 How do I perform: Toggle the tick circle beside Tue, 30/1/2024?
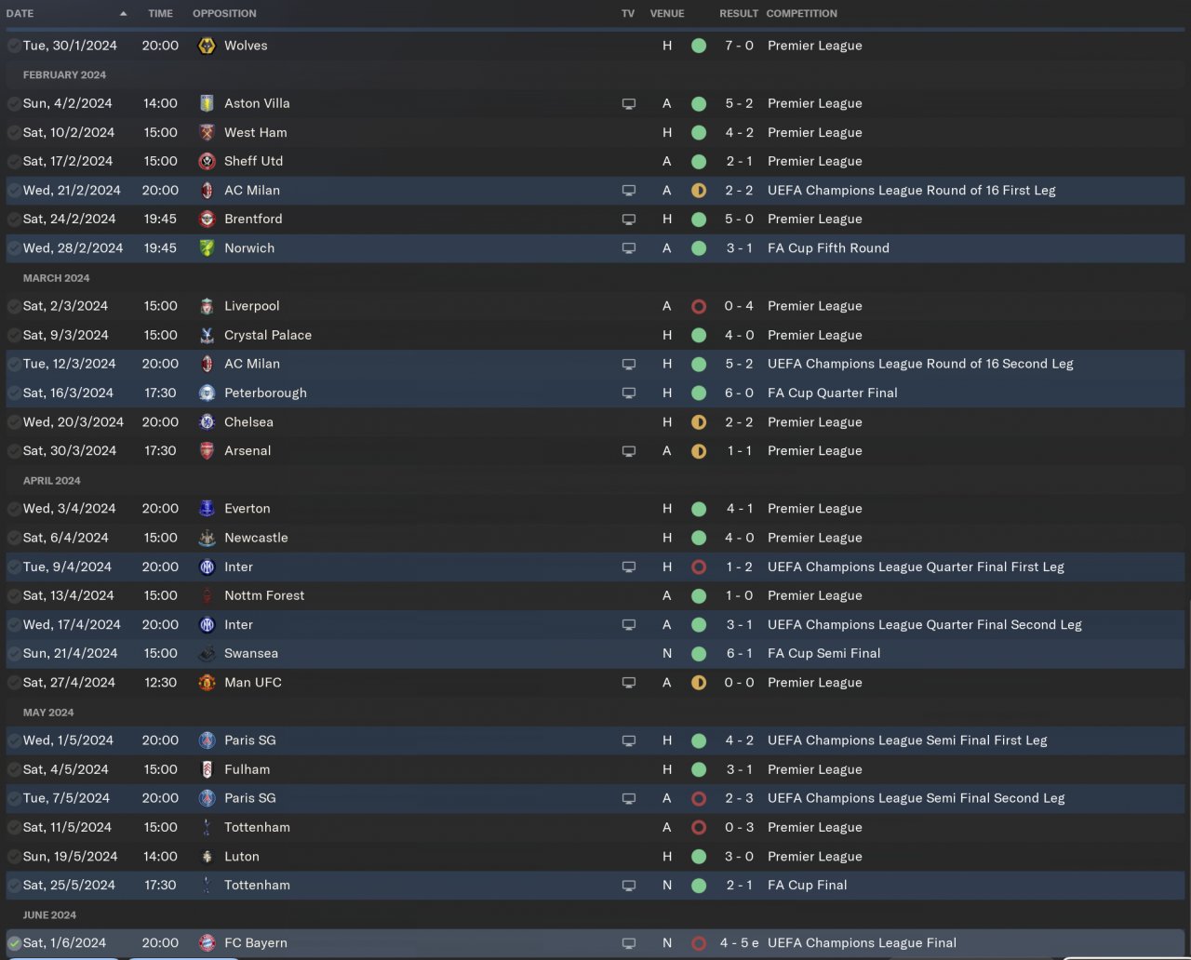[14, 46]
